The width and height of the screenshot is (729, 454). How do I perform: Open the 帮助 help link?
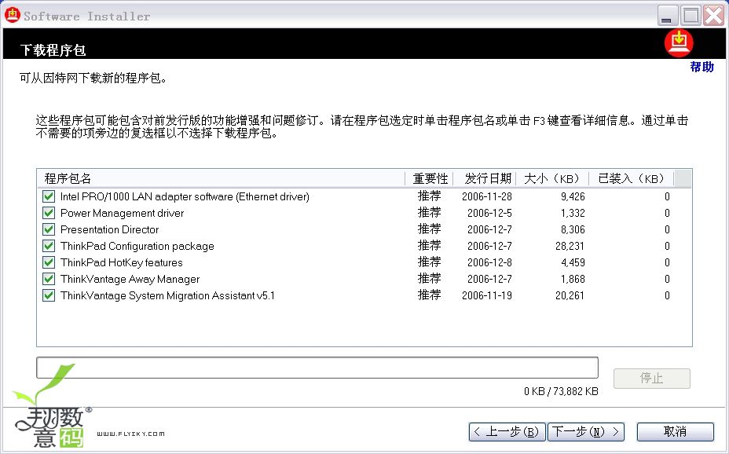pos(702,67)
